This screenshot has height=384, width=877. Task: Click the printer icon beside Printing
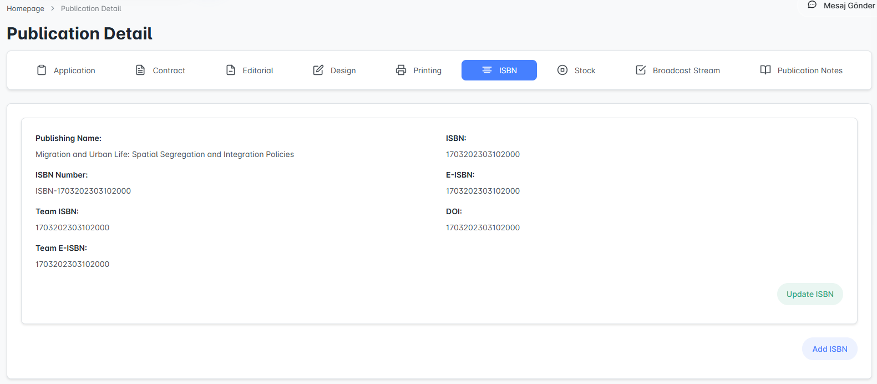pos(401,70)
